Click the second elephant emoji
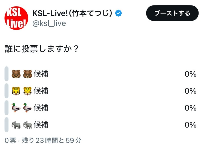Screen dimensions: 207x146 [x=28, y=125]
